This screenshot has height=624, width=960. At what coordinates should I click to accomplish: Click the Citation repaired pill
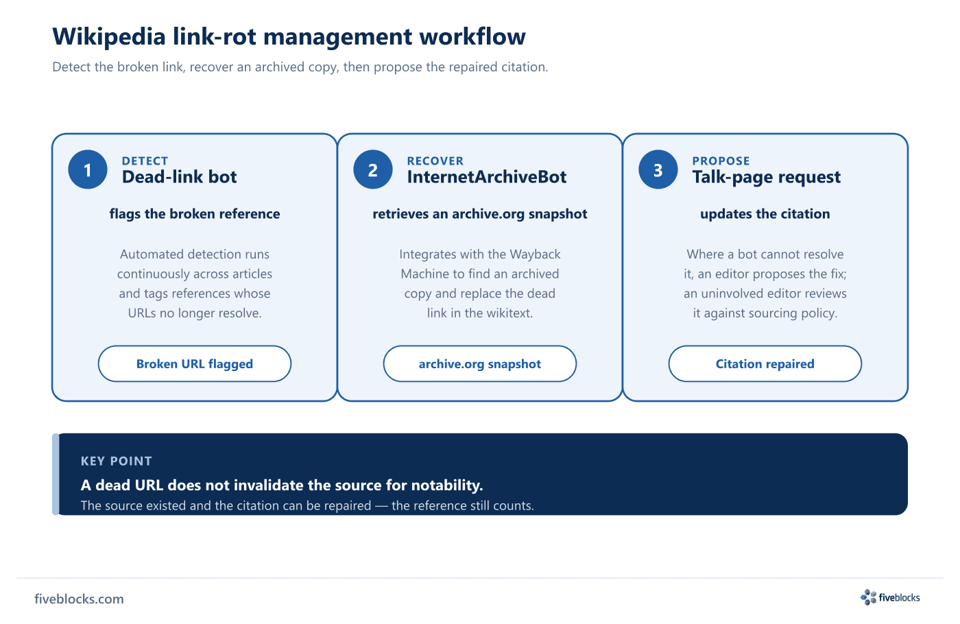coord(765,363)
